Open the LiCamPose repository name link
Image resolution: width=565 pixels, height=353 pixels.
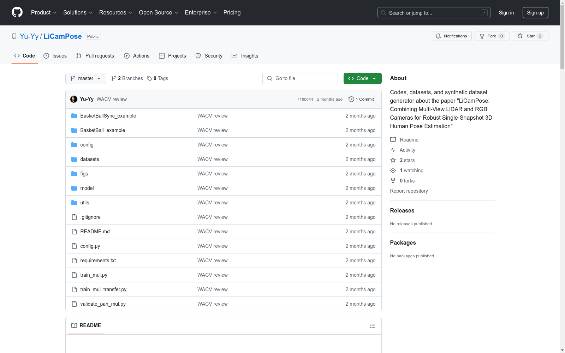tap(63, 36)
